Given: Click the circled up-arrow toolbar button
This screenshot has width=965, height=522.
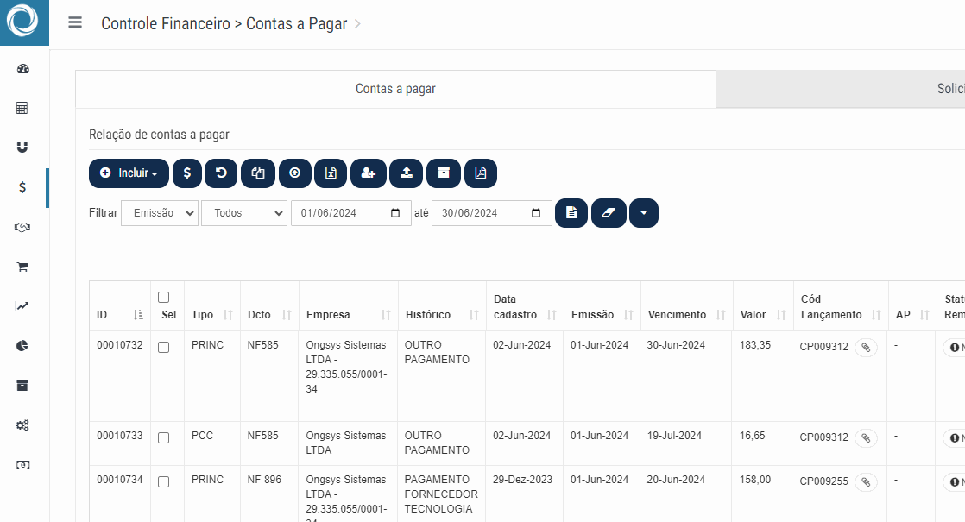Looking at the screenshot, I should point(295,173).
